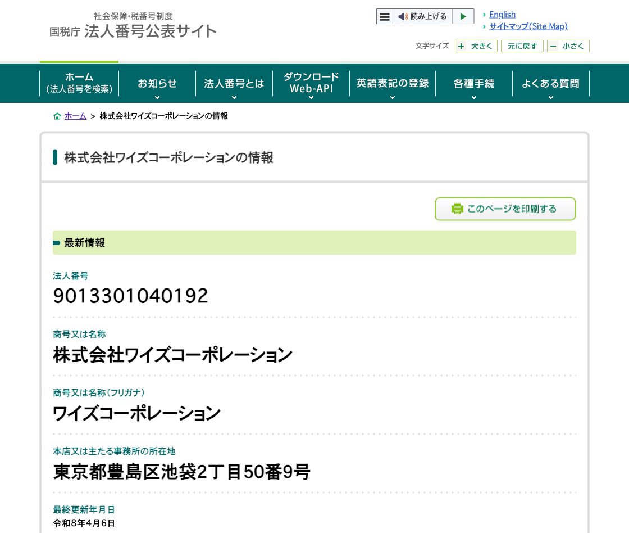Open the read-aloud hamburger menu icon
Viewport: 629px width, 533px height.
coord(384,16)
